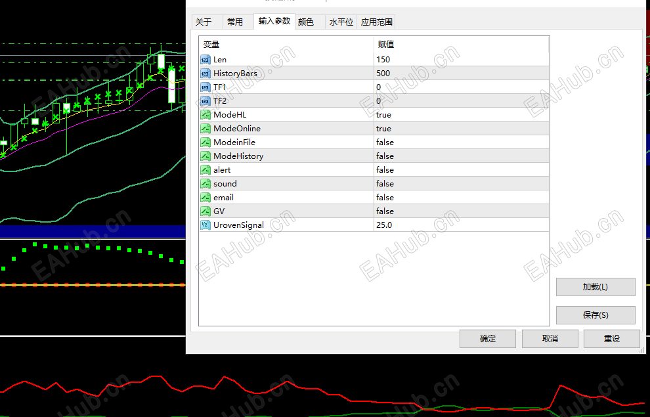Select the alert variable name

point(222,170)
